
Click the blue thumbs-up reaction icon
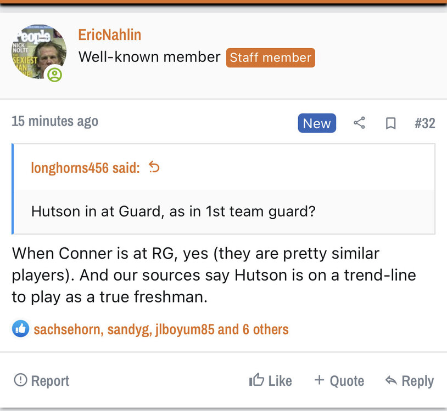[20, 329]
